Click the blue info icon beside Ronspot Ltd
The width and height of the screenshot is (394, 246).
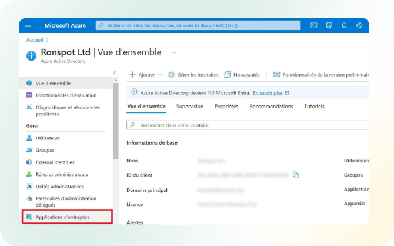[x=31, y=55]
